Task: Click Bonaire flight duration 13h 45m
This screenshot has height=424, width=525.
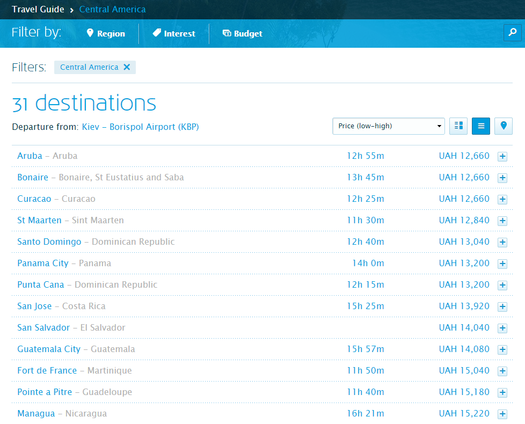Action: 365,177
